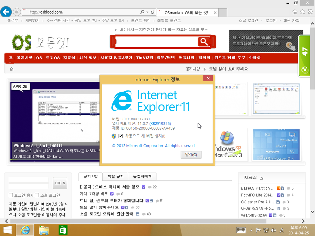Screen dimensions: 315x236
Task: Open post 소셜 로그인 오류에 관한 안내
Action: tap(107, 214)
